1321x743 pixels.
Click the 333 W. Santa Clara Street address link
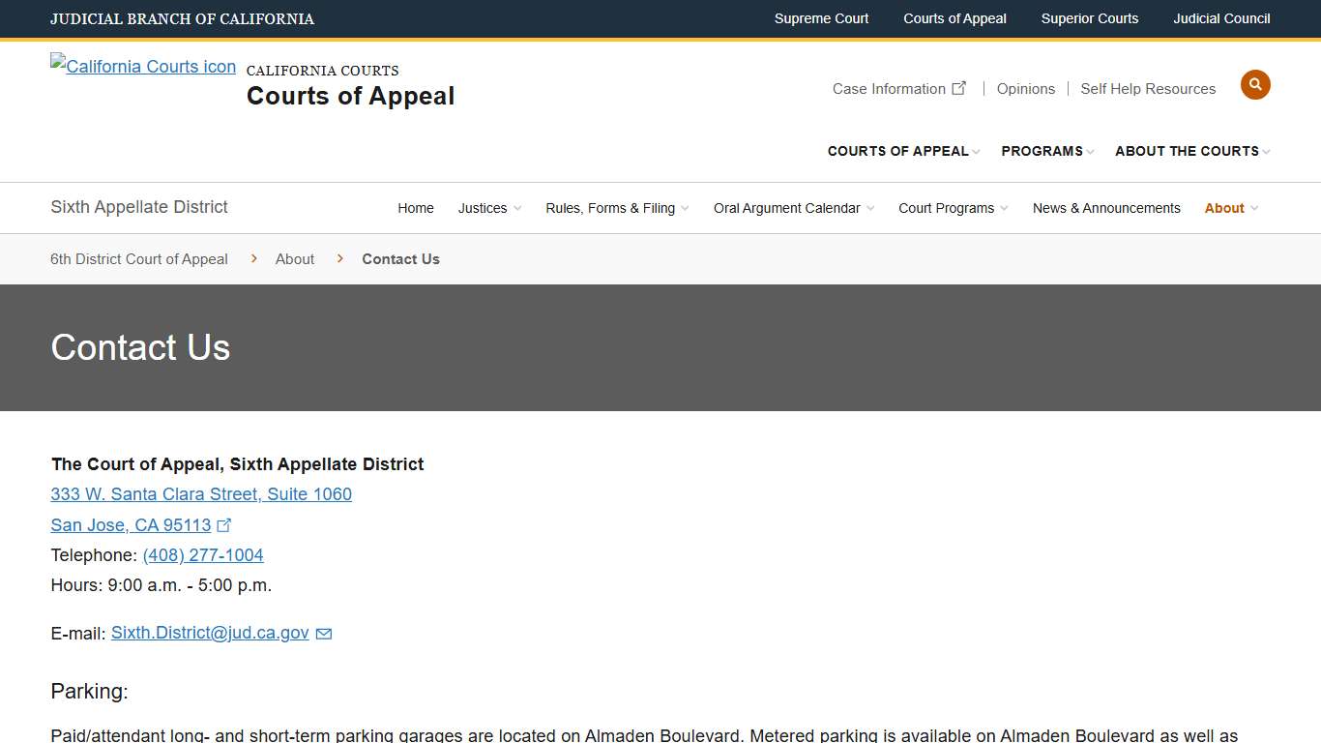201,494
